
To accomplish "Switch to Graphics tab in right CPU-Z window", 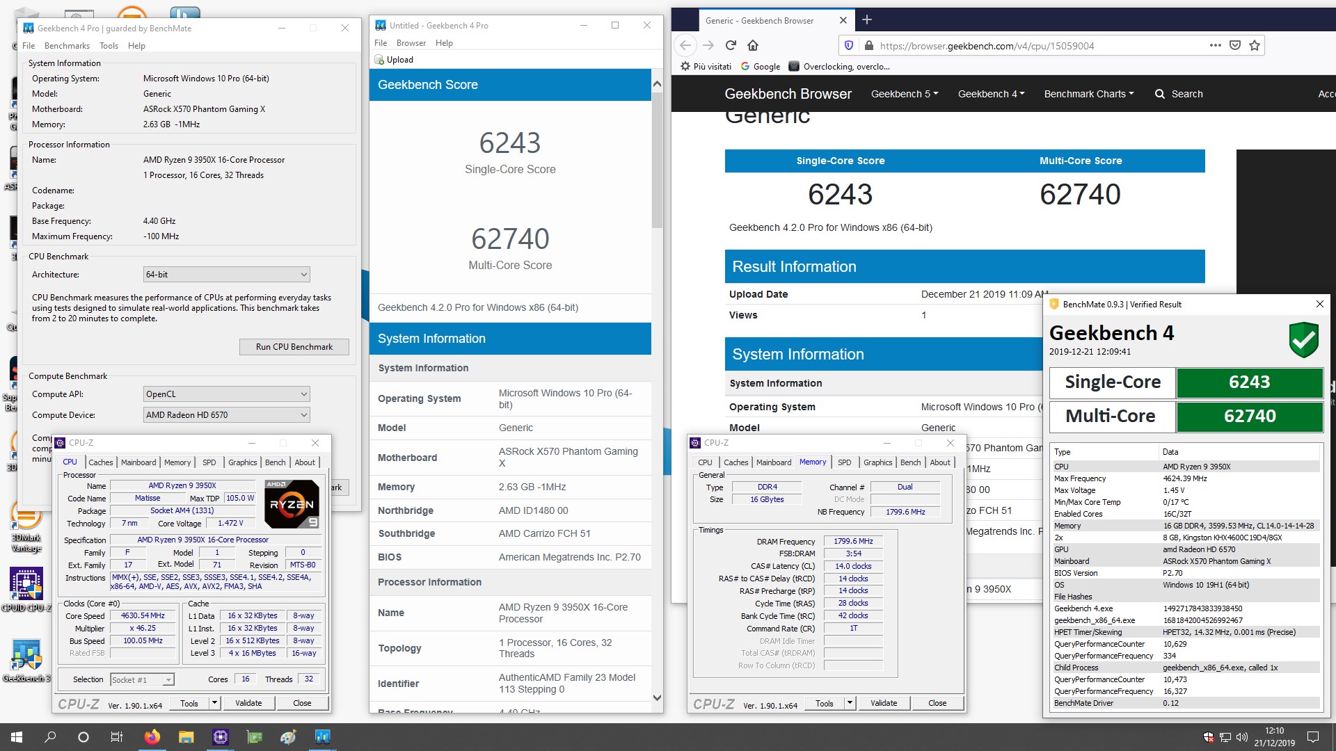I will click(877, 462).
